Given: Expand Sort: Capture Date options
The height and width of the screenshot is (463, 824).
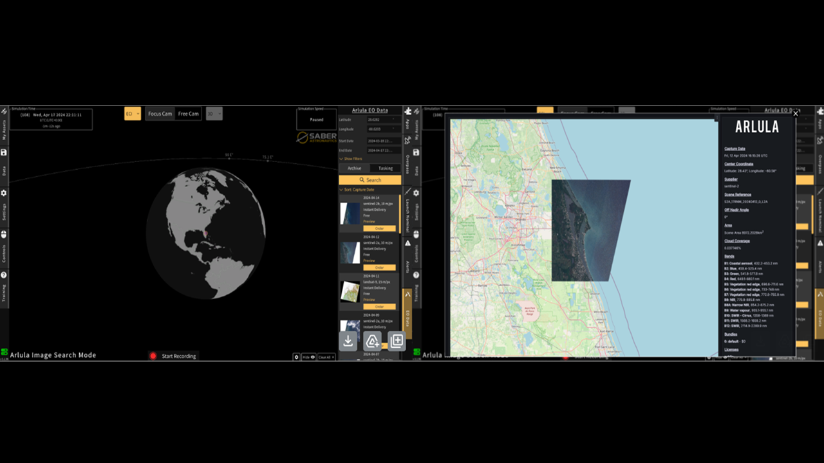Looking at the screenshot, I should (357, 190).
